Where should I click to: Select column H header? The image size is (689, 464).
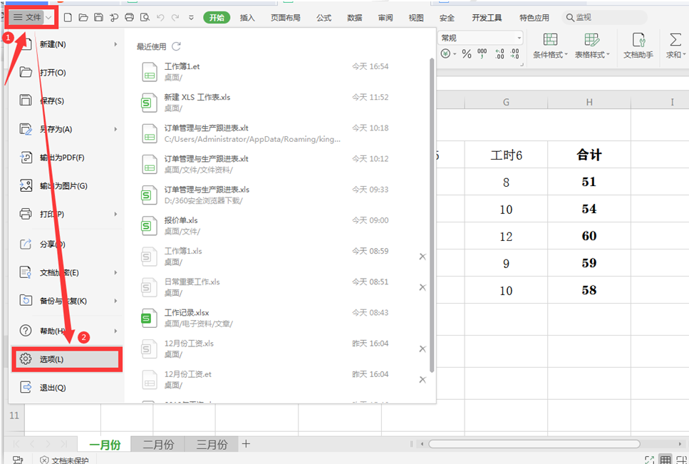589,102
